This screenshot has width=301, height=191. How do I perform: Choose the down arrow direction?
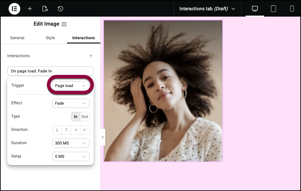point(57,130)
